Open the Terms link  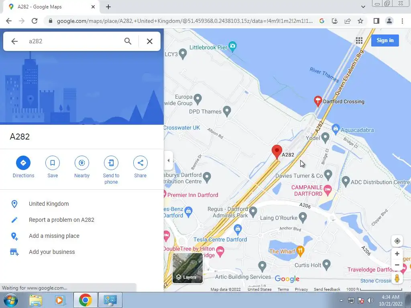[x=283, y=290]
